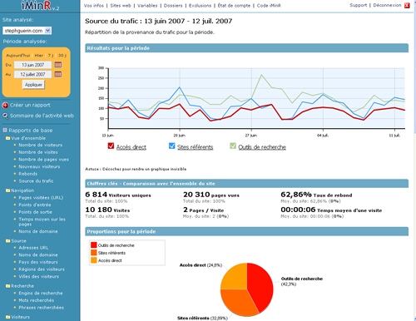Open the Exclusions menu
This screenshot has height=321, width=416.
pyautogui.click(x=200, y=6)
